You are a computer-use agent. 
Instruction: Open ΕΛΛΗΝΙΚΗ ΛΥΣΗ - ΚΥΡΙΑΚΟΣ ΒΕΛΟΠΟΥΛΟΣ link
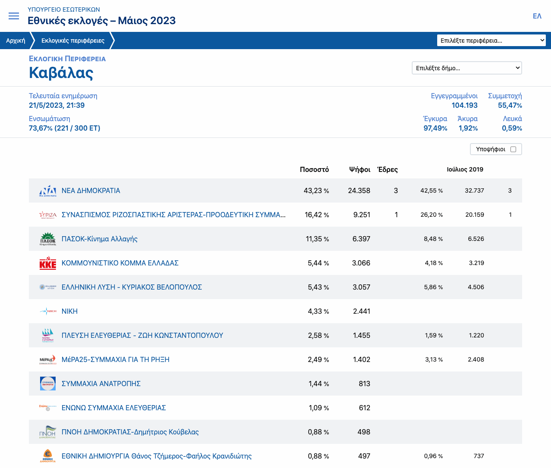coord(132,287)
